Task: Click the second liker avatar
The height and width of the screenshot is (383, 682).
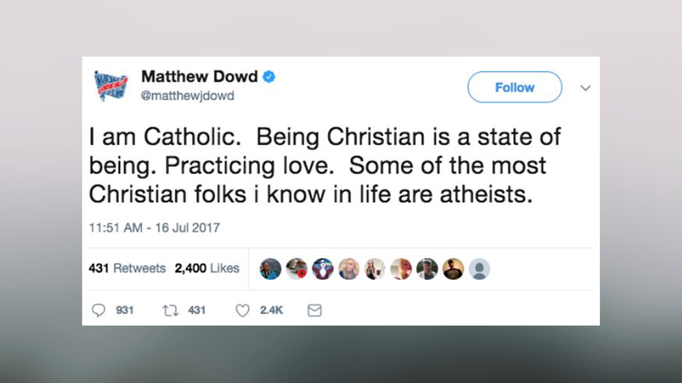Action: pyautogui.click(x=297, y=269)
